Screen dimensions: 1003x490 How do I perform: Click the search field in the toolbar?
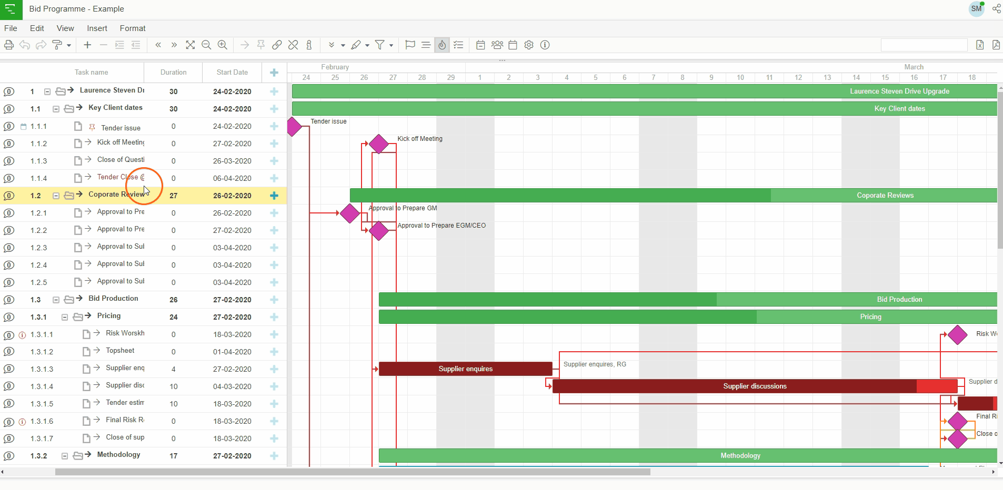point(924,45)
